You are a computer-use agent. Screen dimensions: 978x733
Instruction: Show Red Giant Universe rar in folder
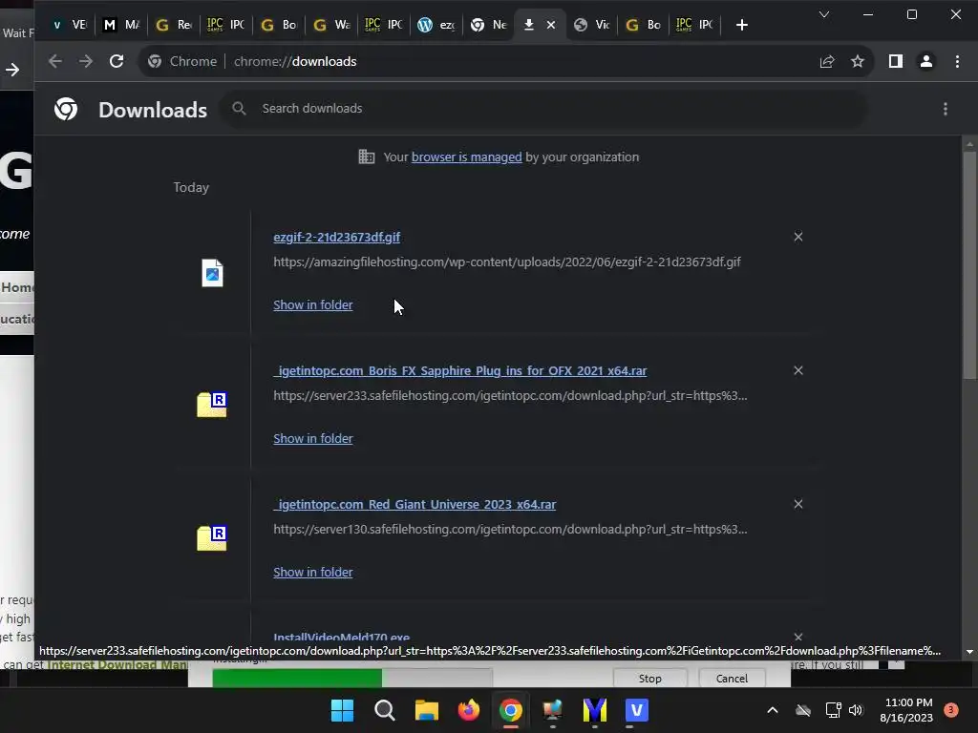(x=313, y=572)
